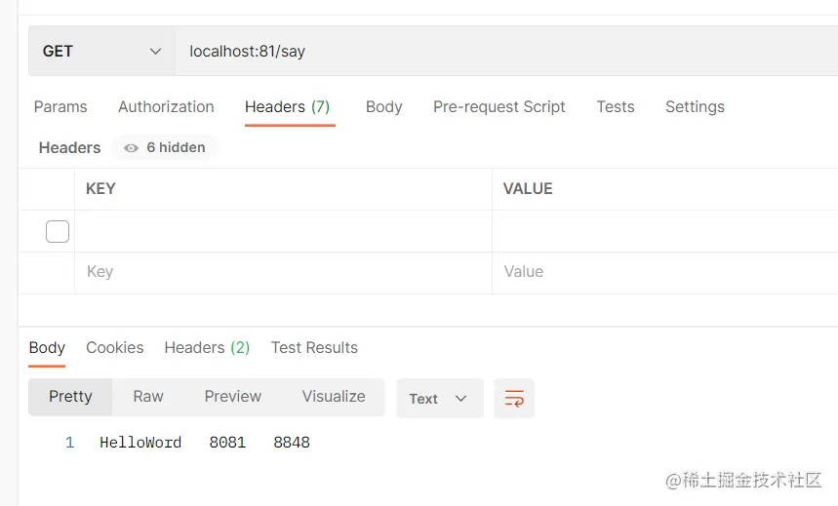
Task: Switch to the Params tab
Action: click(x=60, y=107)
